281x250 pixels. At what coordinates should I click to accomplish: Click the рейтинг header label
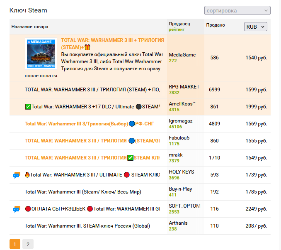[x=177, y=29]
